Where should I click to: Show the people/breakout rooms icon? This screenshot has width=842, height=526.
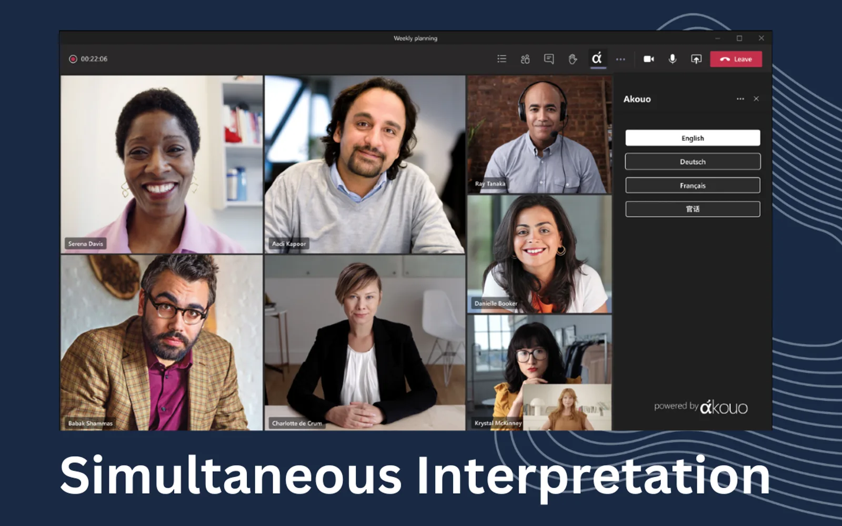coord(525,59)
